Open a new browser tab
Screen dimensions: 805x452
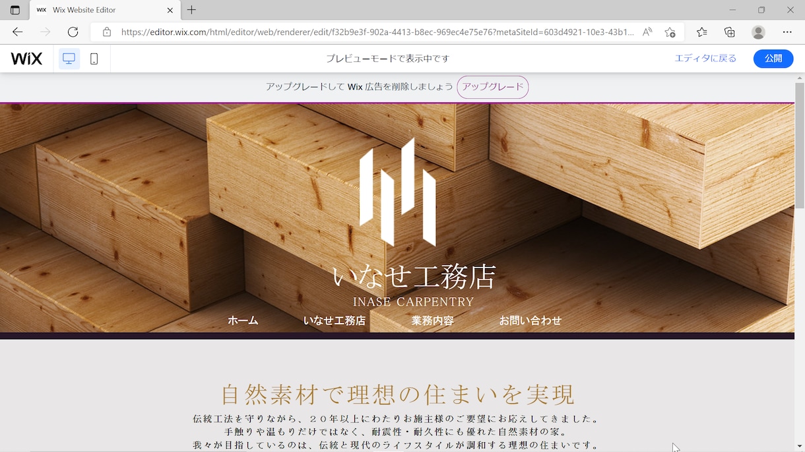(x=191, y=10)
